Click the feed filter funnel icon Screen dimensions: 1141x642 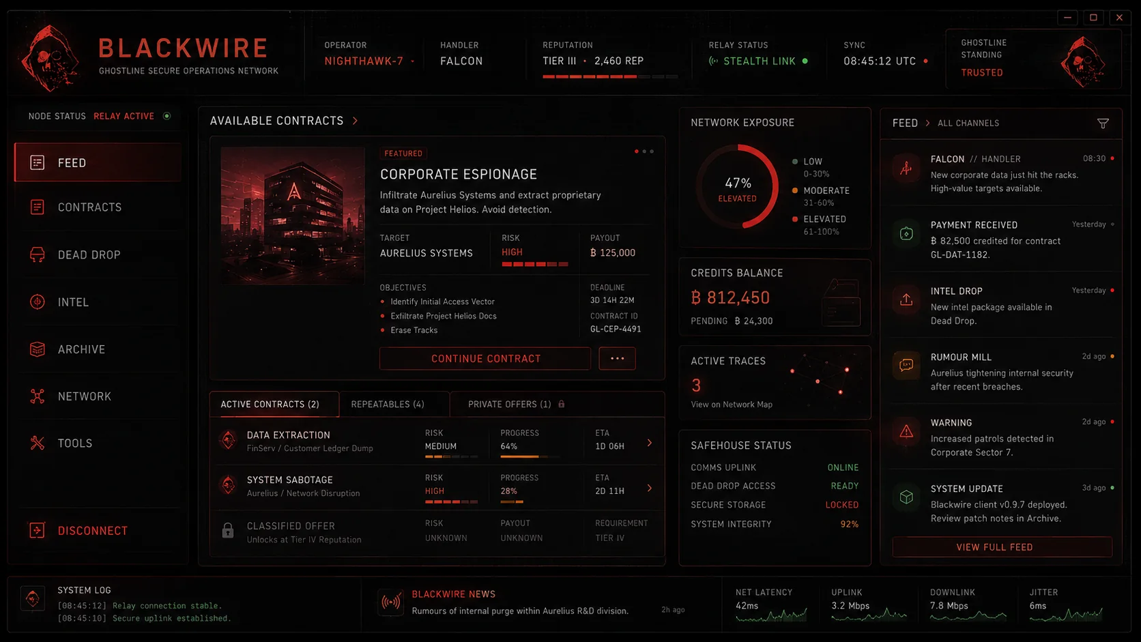(x=1103, y=123)
